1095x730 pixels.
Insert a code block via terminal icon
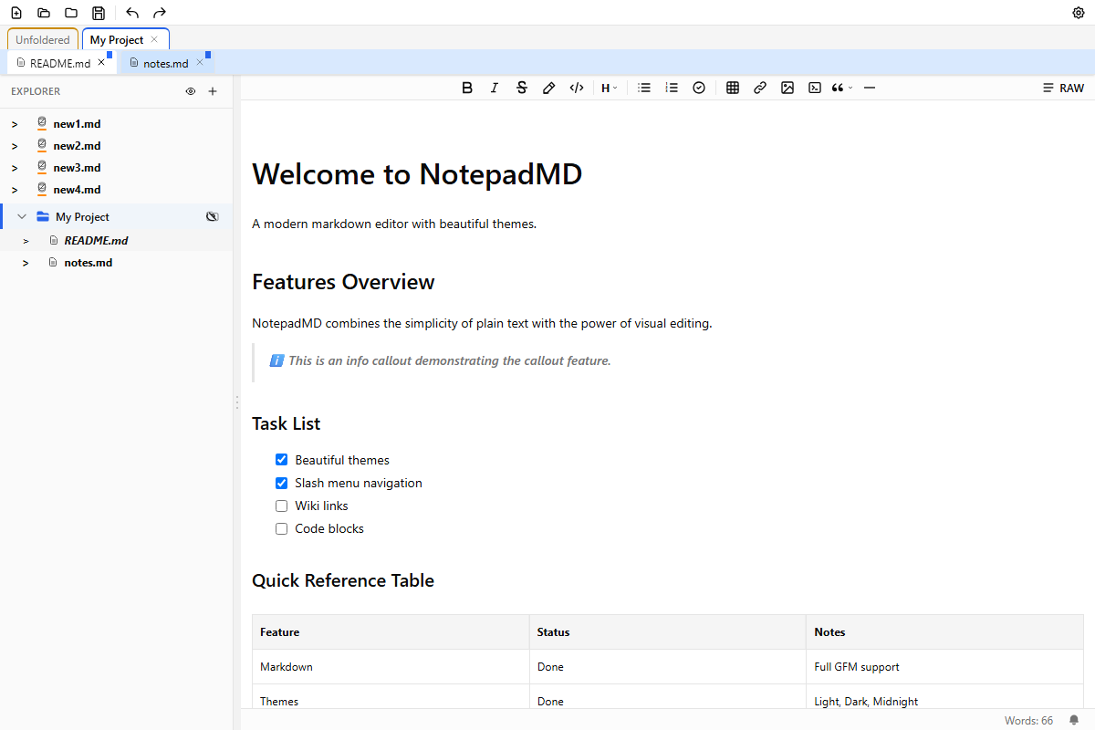click(815, 87)
